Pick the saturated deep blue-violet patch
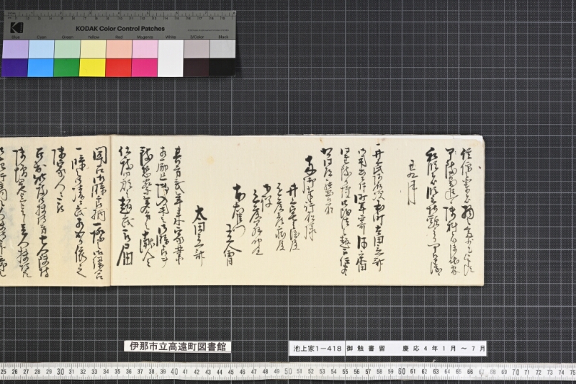576x384 pixels. coord(14,68)
